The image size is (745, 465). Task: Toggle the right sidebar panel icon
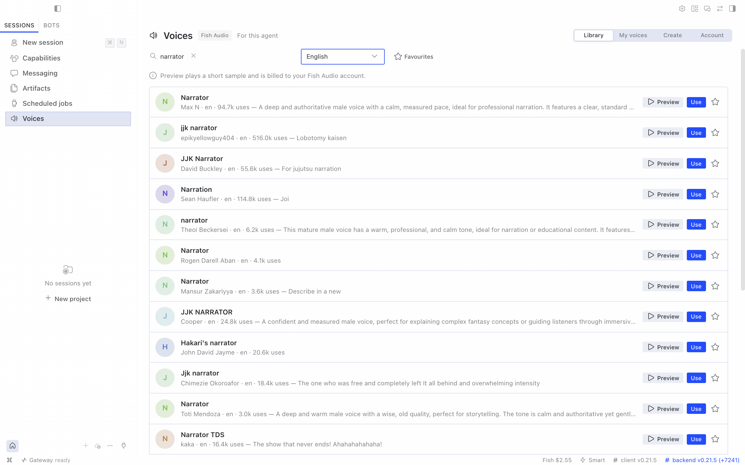(732, 9)
